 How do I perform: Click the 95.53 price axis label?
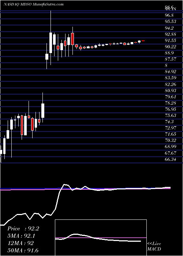(x=171, y=22)
